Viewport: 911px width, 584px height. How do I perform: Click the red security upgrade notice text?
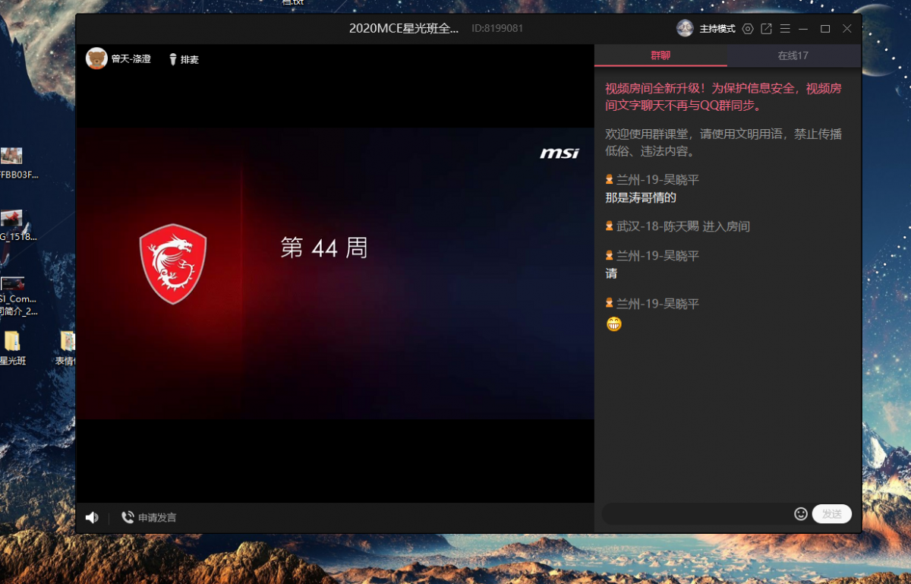723,97
